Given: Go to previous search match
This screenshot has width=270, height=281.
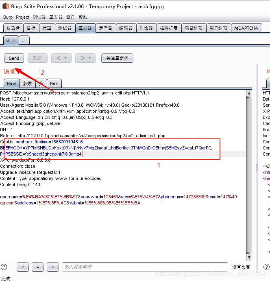Looking at the screenshot, I should click(x=23, y=267).
